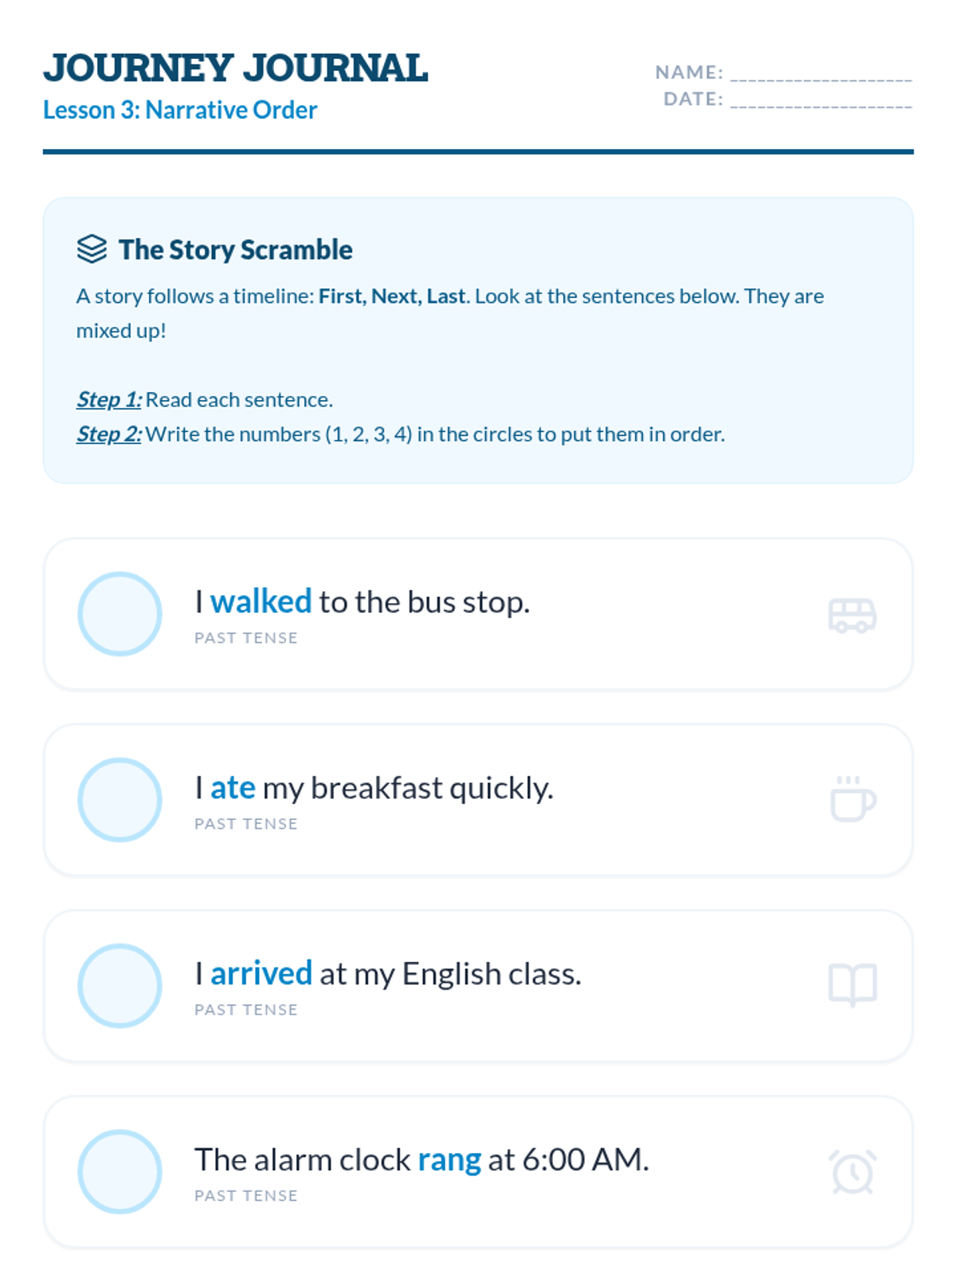Click the bus icon
Image resolution: width=956 pixels, height=1275 pixels.
coord(852,615)
